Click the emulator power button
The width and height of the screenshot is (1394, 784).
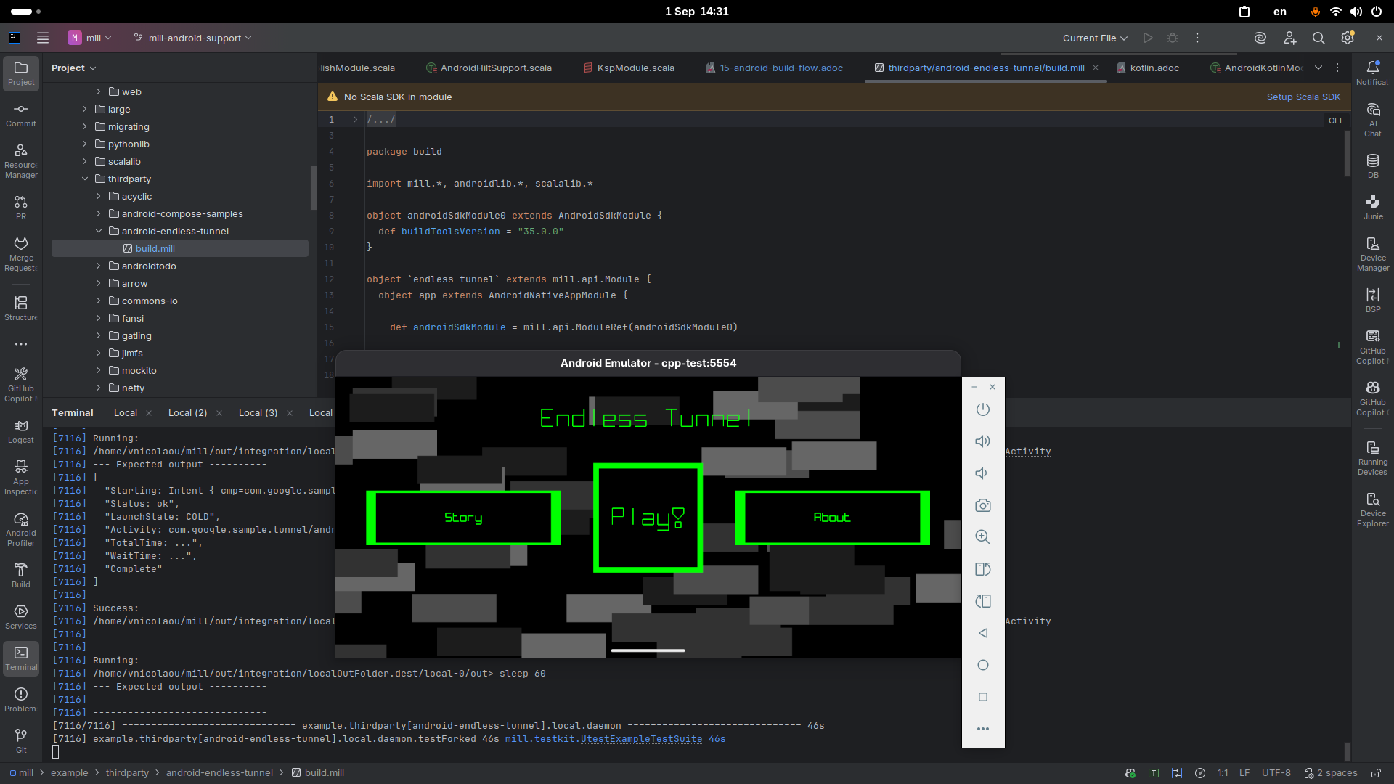(x=982, y=409)
